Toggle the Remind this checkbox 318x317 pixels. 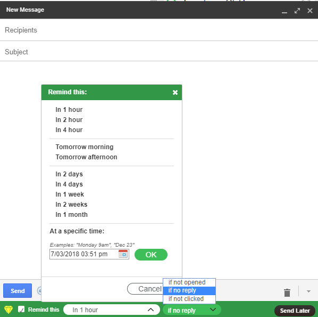[21, 310]
